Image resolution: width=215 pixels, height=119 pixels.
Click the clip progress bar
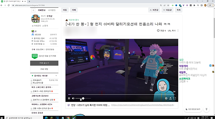[x=122, y=94]
